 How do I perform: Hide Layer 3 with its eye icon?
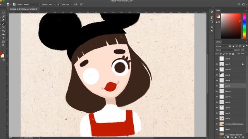tap(217, 119)
